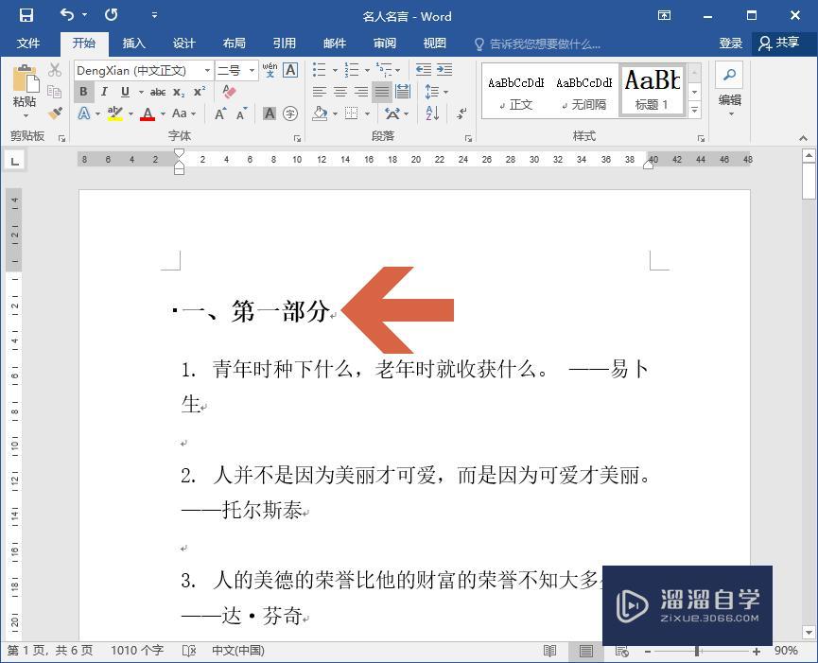Screen dimensions: 818x663
Task: Apply bullet list
Action: click(320, 69)
